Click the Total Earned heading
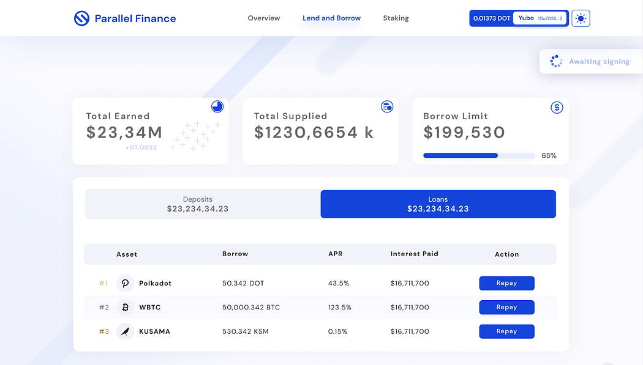 118,116
